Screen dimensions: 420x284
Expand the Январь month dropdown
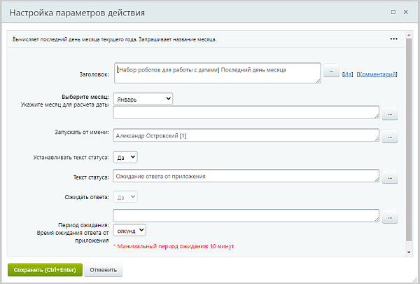[x=143, y=99]
